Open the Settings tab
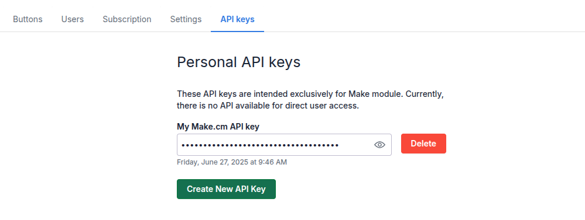The width and height of the screenshot is (585, 220). click(186, 19)
